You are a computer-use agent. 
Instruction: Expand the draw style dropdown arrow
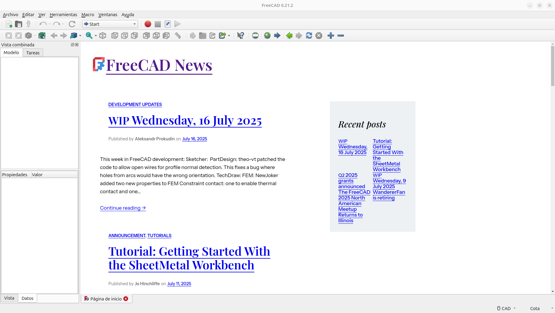coord(35,36)
